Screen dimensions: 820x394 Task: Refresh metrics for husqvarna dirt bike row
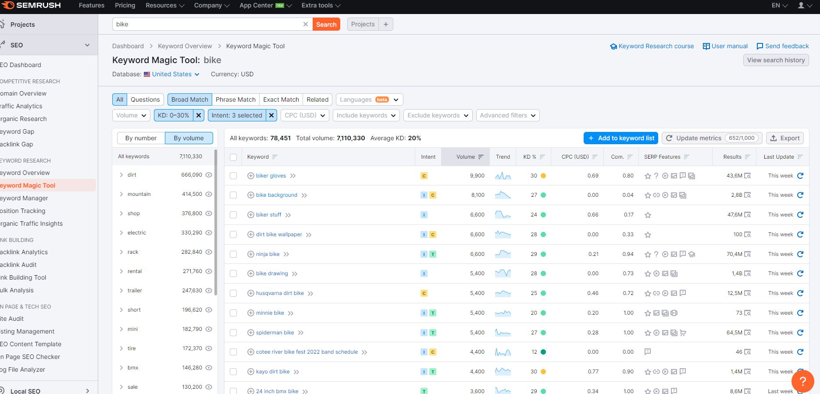tap(800, 293)
